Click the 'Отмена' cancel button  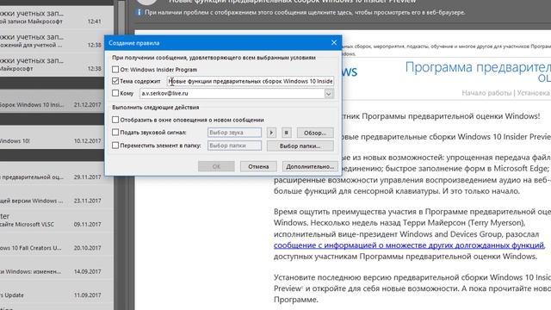point(258,166)
